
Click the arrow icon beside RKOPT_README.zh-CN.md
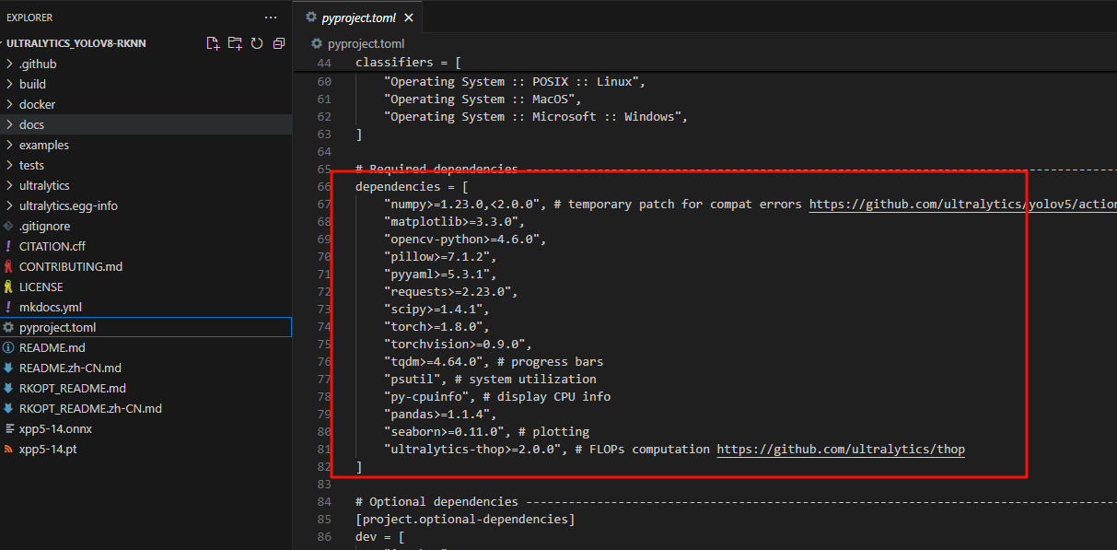8,408
